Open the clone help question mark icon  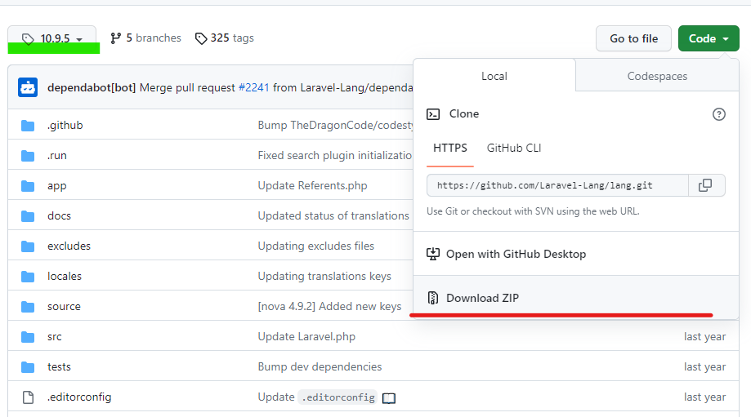point(719,114)
